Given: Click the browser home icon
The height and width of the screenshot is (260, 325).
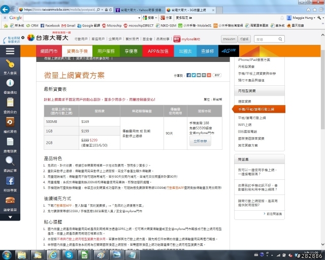Looking at the screenshot, I should coord(308,10).
